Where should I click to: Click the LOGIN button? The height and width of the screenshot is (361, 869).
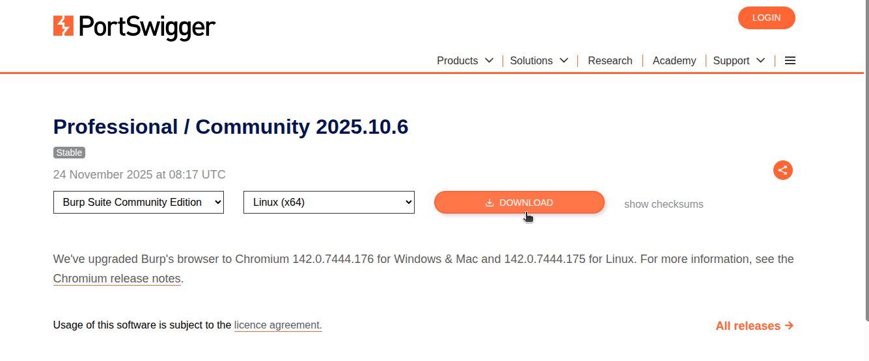pos(766,18)
